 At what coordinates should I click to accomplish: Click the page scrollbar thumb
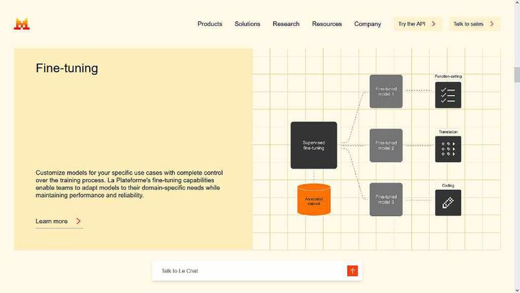pyautogui.click(x=517, y=75)
